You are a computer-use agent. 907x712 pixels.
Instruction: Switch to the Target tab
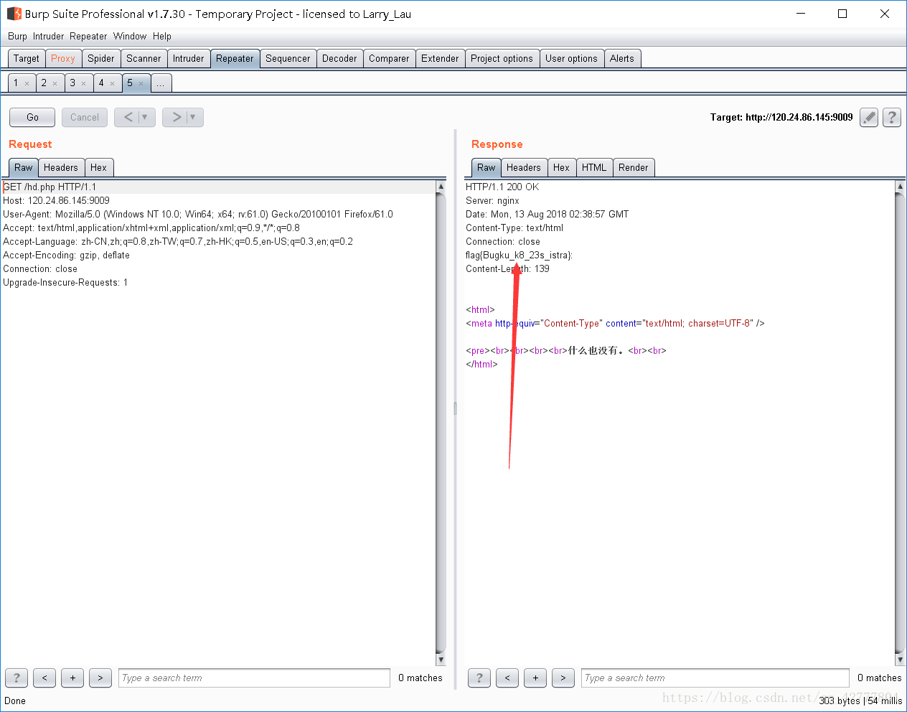(x=27, y=58)
